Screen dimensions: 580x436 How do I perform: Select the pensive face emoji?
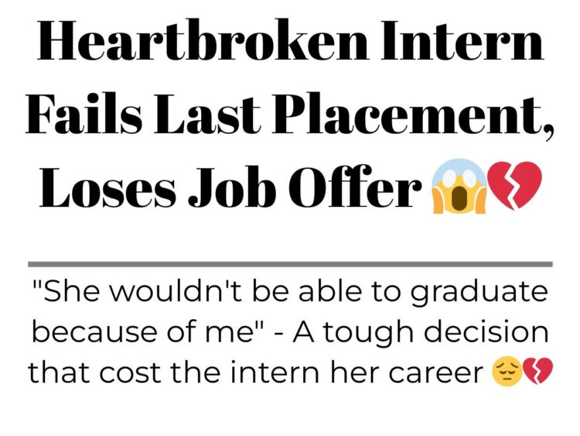[507, 372]
